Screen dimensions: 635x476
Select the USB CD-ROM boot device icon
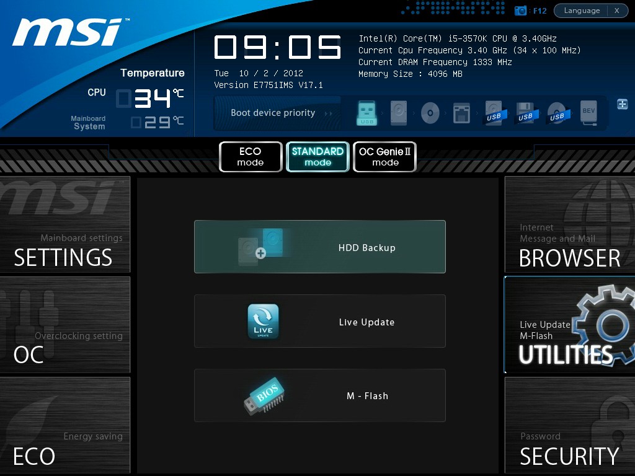click(x=557, y=113)
